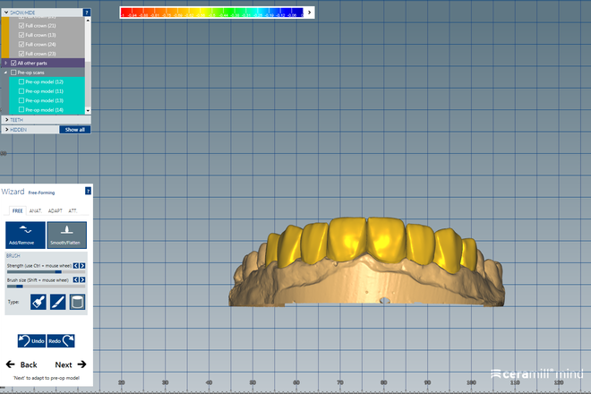
Task: Redo the last undone change
Action: pos(61,341)
